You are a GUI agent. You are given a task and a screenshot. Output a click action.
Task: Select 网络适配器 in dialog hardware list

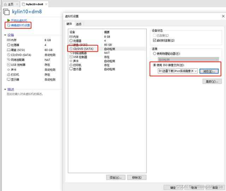pyautogui.click(x=107, y=53)
